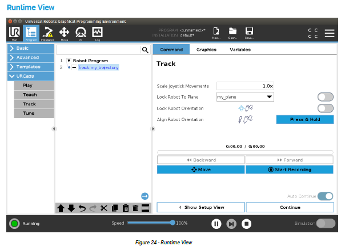The image size is (341, 246).
Task: Click the Scale Joystick Movements field
Action: (245, 86)
